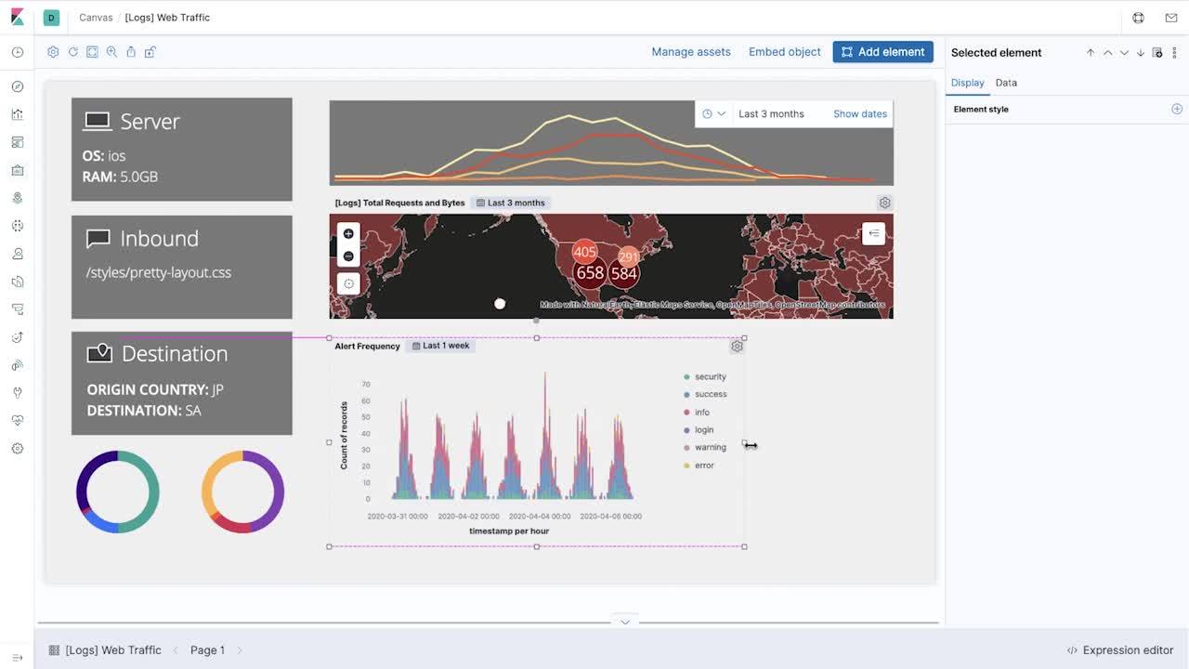Navigate to Canvas breadcrumb
The width and height of the screenshot is (1189, 669).
pyautogui.click(x=96, y=18)
